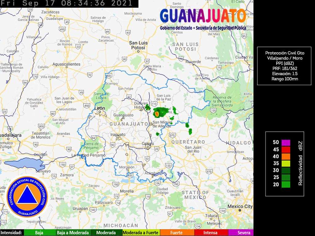Click the Tepatitlán de Morelos label
This screenshot has height=236, width=315.
click(41, 135)
